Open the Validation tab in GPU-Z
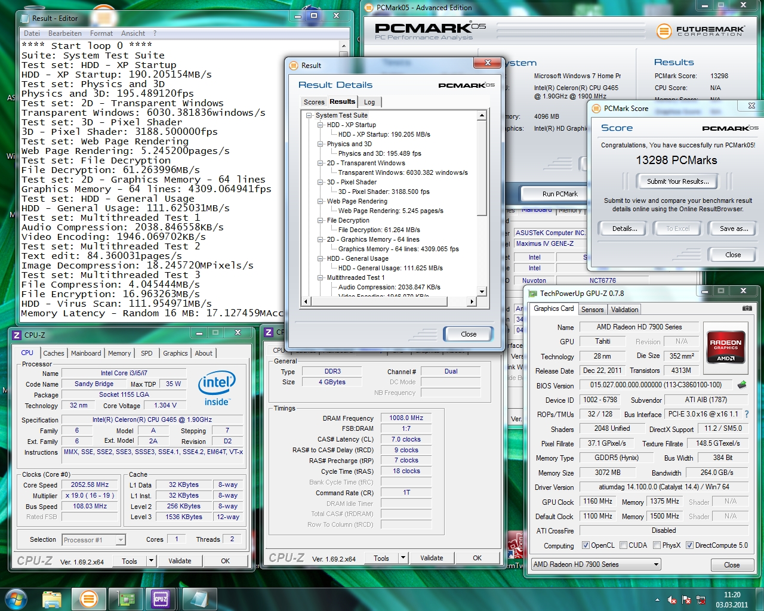764x611 pixels. (624, 310)
